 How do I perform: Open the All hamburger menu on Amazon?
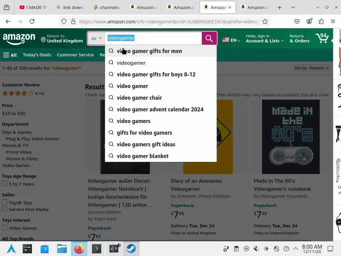tap(10, 55)
